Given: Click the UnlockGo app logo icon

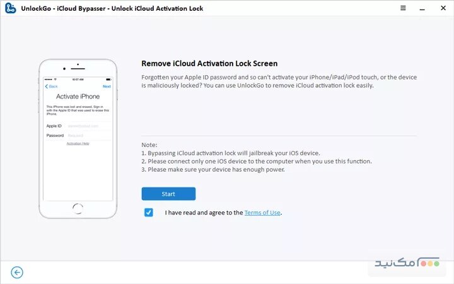Looking at the screenshot, I should coord(11,8).
